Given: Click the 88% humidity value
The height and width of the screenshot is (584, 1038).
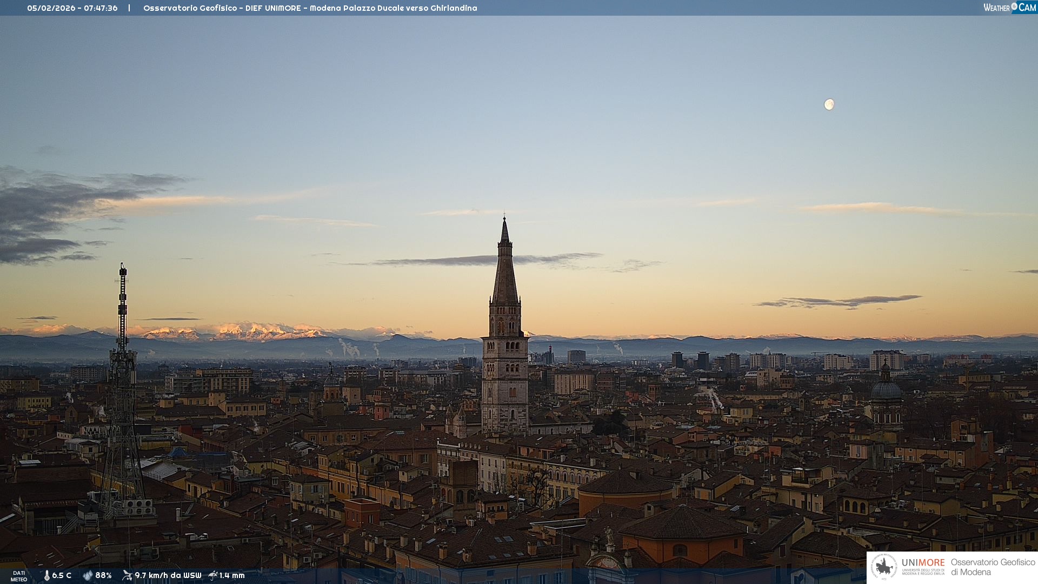Looking at the screenshot, I should (x=103, y=575).
